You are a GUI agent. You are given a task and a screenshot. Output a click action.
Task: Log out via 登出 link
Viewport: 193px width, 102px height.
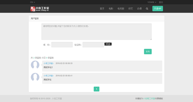(161, 2)
